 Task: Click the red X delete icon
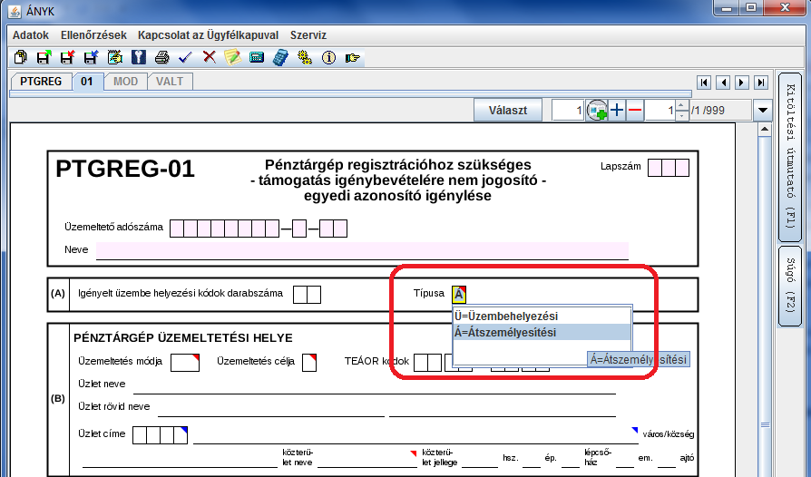coord(209,57)
